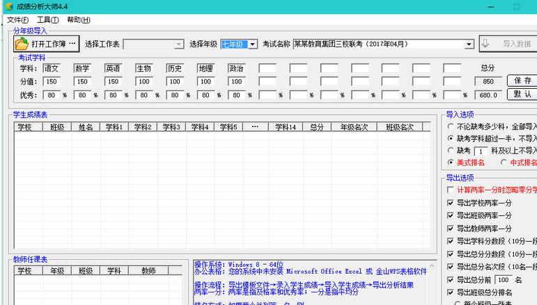Expand the 考试名称 dropdown arrow
This screenshot has height=305, width=537.
point(469,44)
